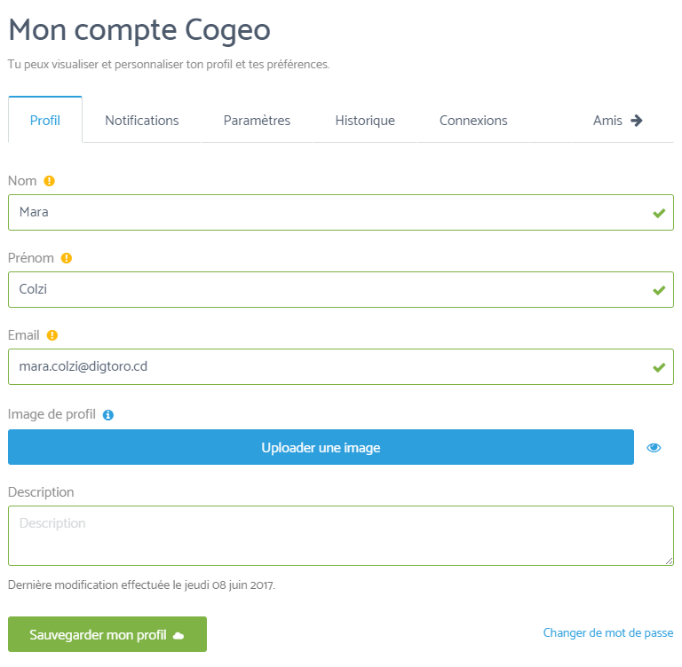Click the Uploader une image button
Screen dimensions: 682x667
(x=321, y=447)
